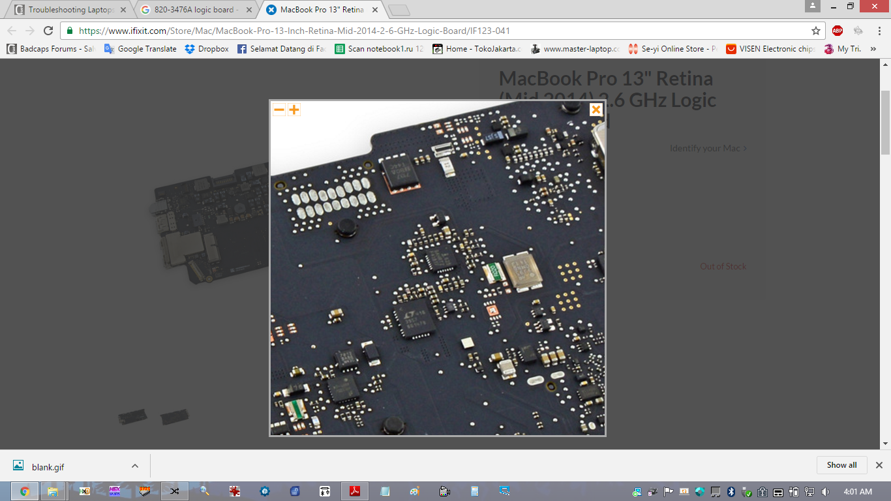Open the Facebook Selamat Datang bookmark

coord(282,49)
